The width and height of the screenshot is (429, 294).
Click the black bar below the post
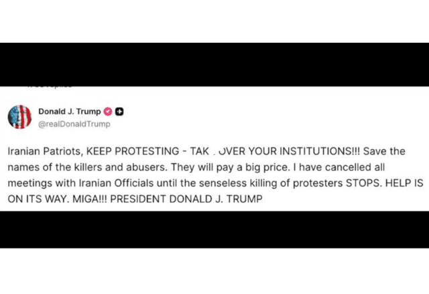[214, 229]
